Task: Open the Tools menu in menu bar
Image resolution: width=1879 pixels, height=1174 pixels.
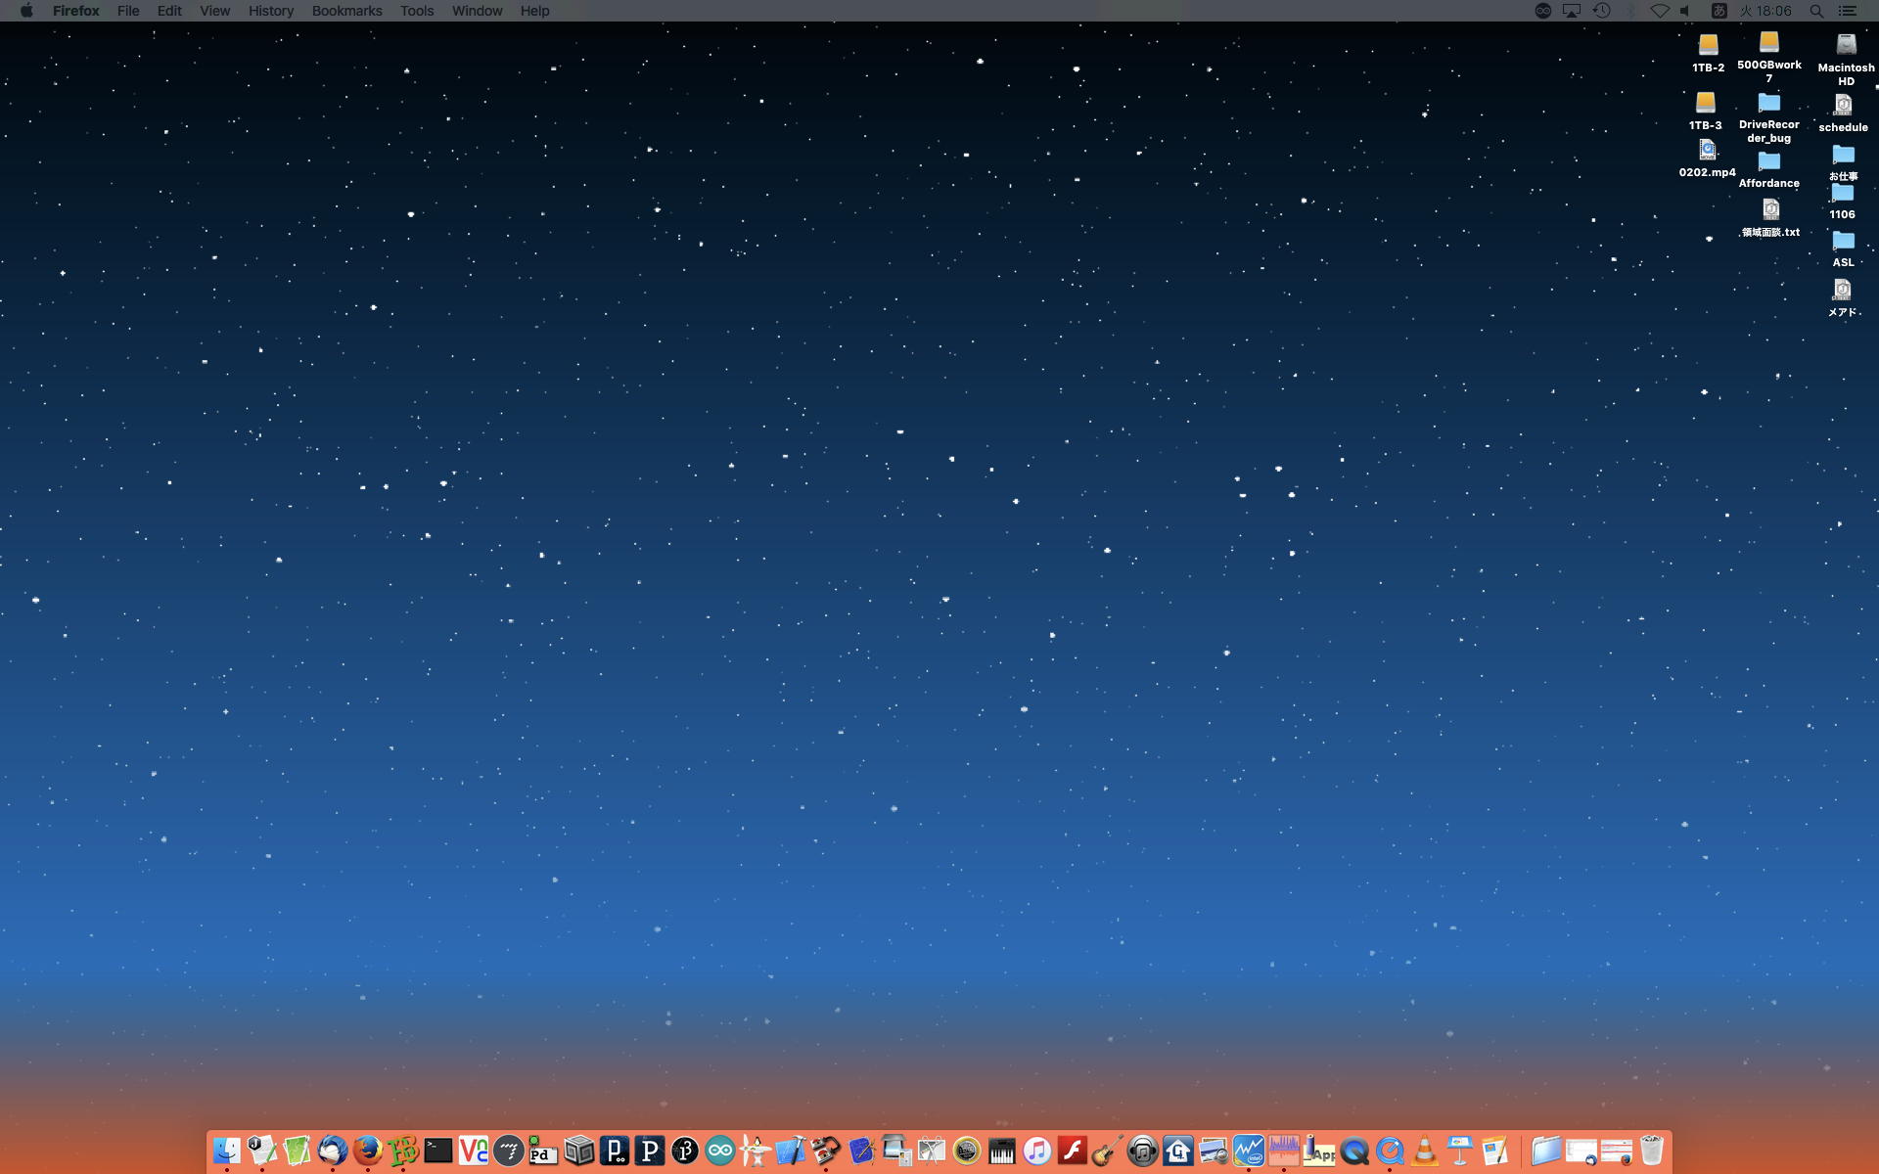Action: [416, 11]
